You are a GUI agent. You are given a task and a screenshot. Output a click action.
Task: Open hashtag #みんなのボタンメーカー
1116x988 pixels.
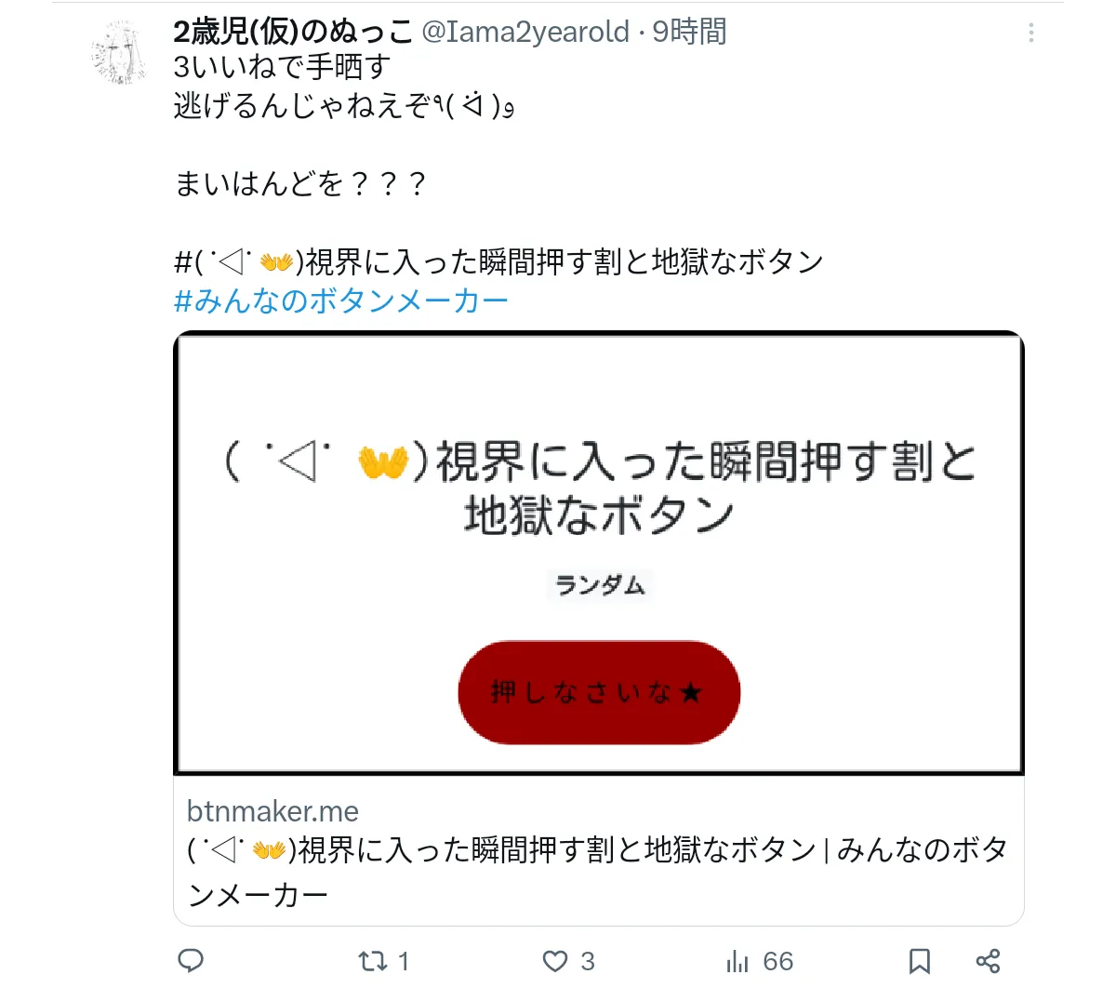click(341, 300)
